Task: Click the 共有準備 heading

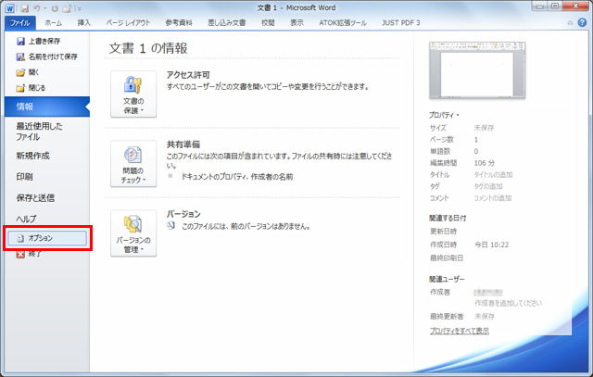Action: (x=183, y=145)
